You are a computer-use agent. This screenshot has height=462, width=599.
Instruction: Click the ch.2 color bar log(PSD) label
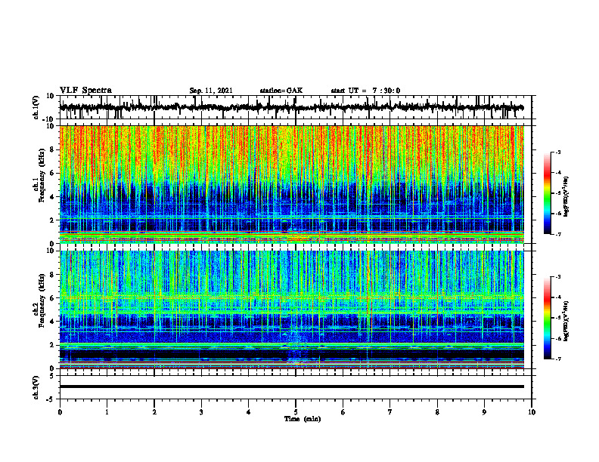coord(566,320)
